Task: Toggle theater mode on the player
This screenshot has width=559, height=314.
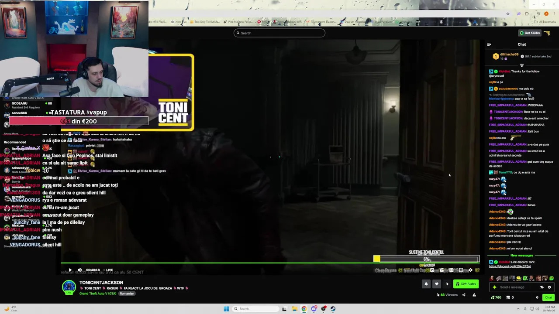Action: 451,270
